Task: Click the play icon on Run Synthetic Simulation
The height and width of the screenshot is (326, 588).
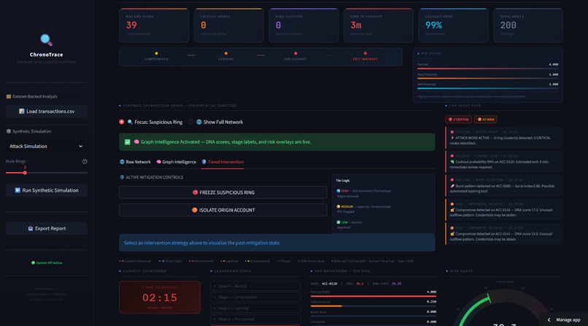Action: coord(18,190)
